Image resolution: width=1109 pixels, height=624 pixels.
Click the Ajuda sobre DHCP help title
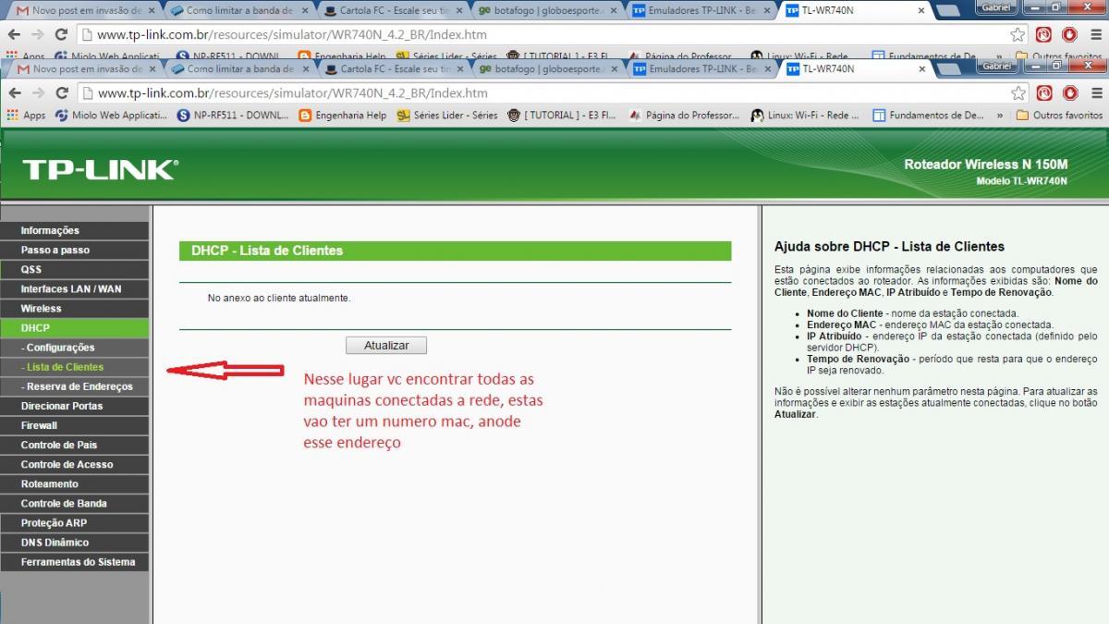coord(889,247)
